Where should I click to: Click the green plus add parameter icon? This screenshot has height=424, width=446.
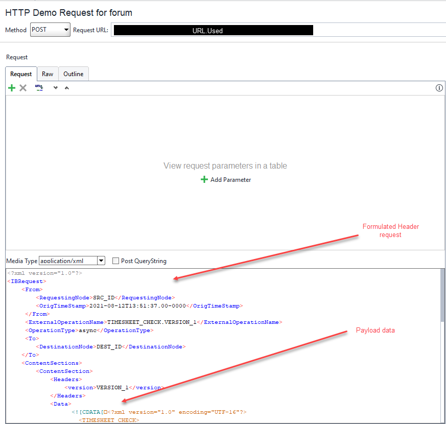coord(12,88)
